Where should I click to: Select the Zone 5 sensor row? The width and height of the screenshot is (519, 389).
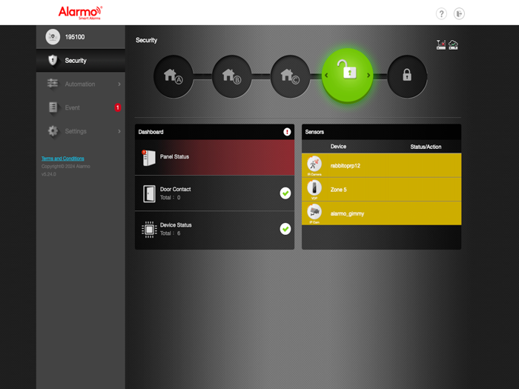381,189
